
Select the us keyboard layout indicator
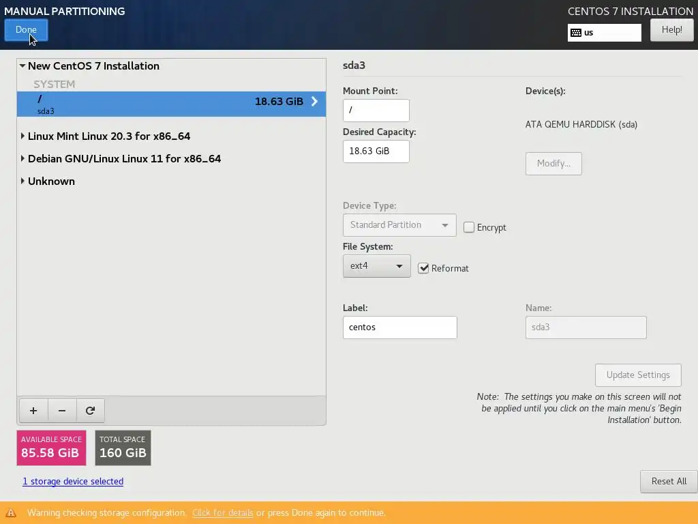pos(605,33)
